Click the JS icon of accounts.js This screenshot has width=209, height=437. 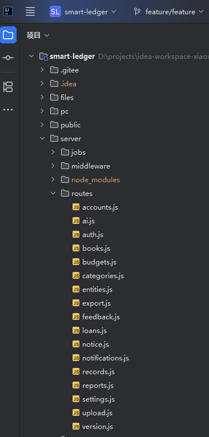click(76, 207)
